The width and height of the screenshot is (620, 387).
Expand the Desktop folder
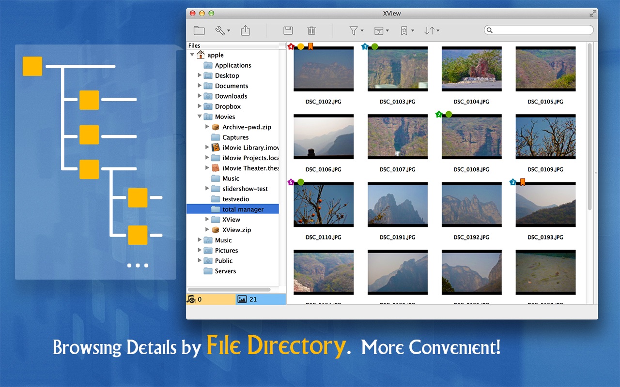click(200, 75)
